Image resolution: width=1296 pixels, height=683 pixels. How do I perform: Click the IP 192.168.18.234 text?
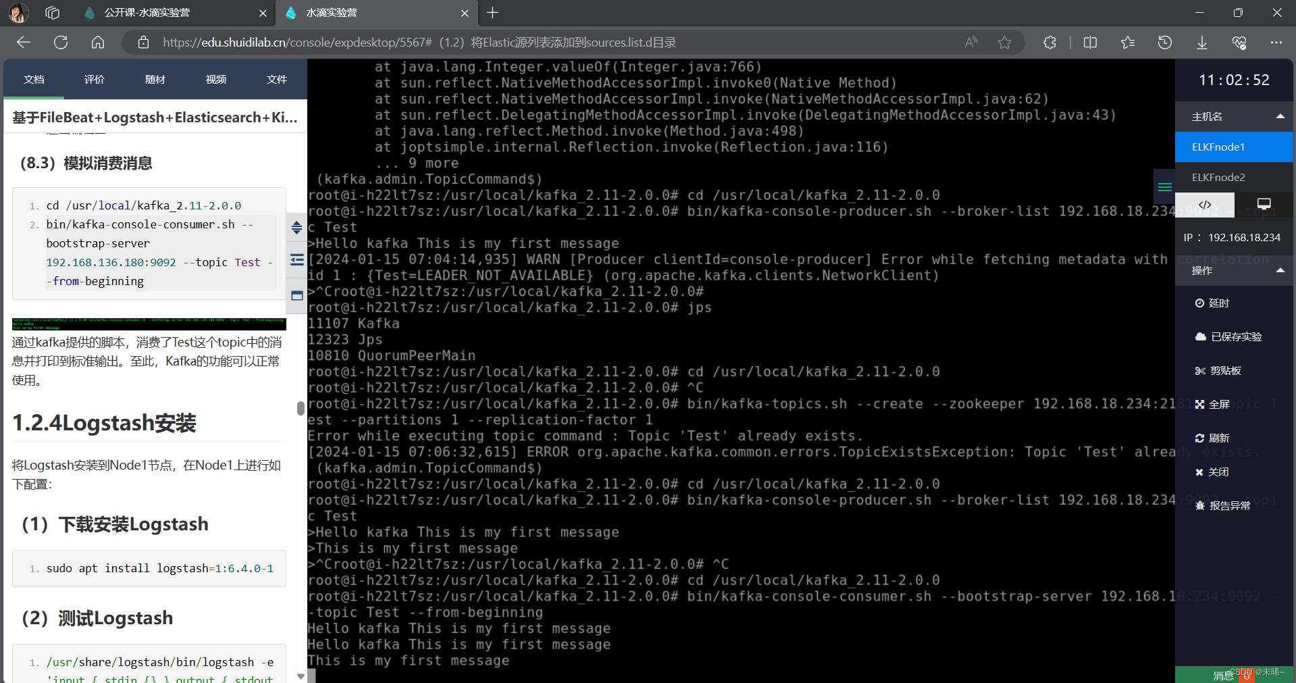(1232, 237)
